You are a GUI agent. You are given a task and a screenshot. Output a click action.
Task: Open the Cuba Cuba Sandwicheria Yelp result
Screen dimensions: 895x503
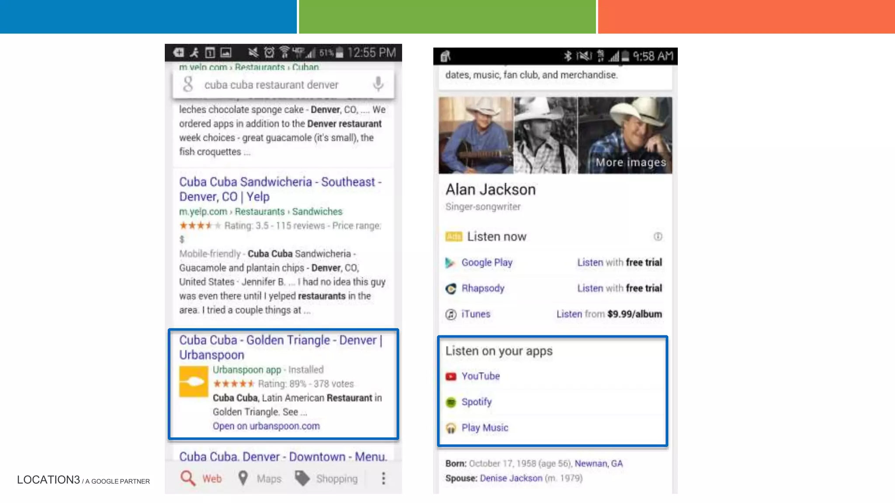[x=280, y=189]
